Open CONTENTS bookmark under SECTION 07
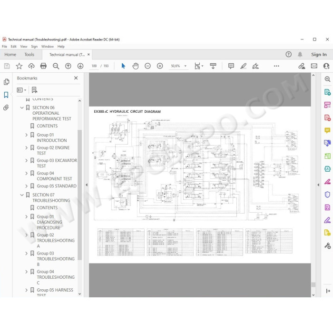 (x=47, y=208)
